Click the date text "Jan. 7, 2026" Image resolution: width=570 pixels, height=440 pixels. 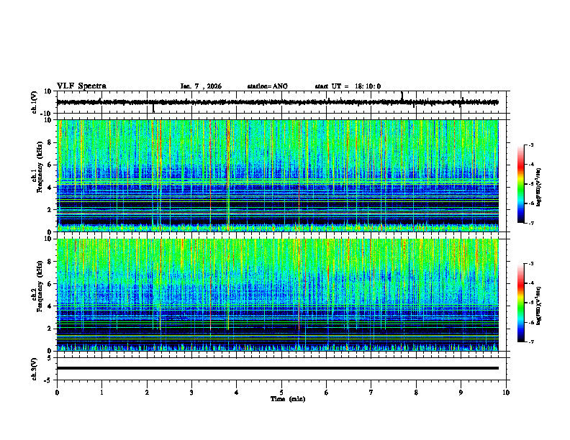tap(201, 86)
